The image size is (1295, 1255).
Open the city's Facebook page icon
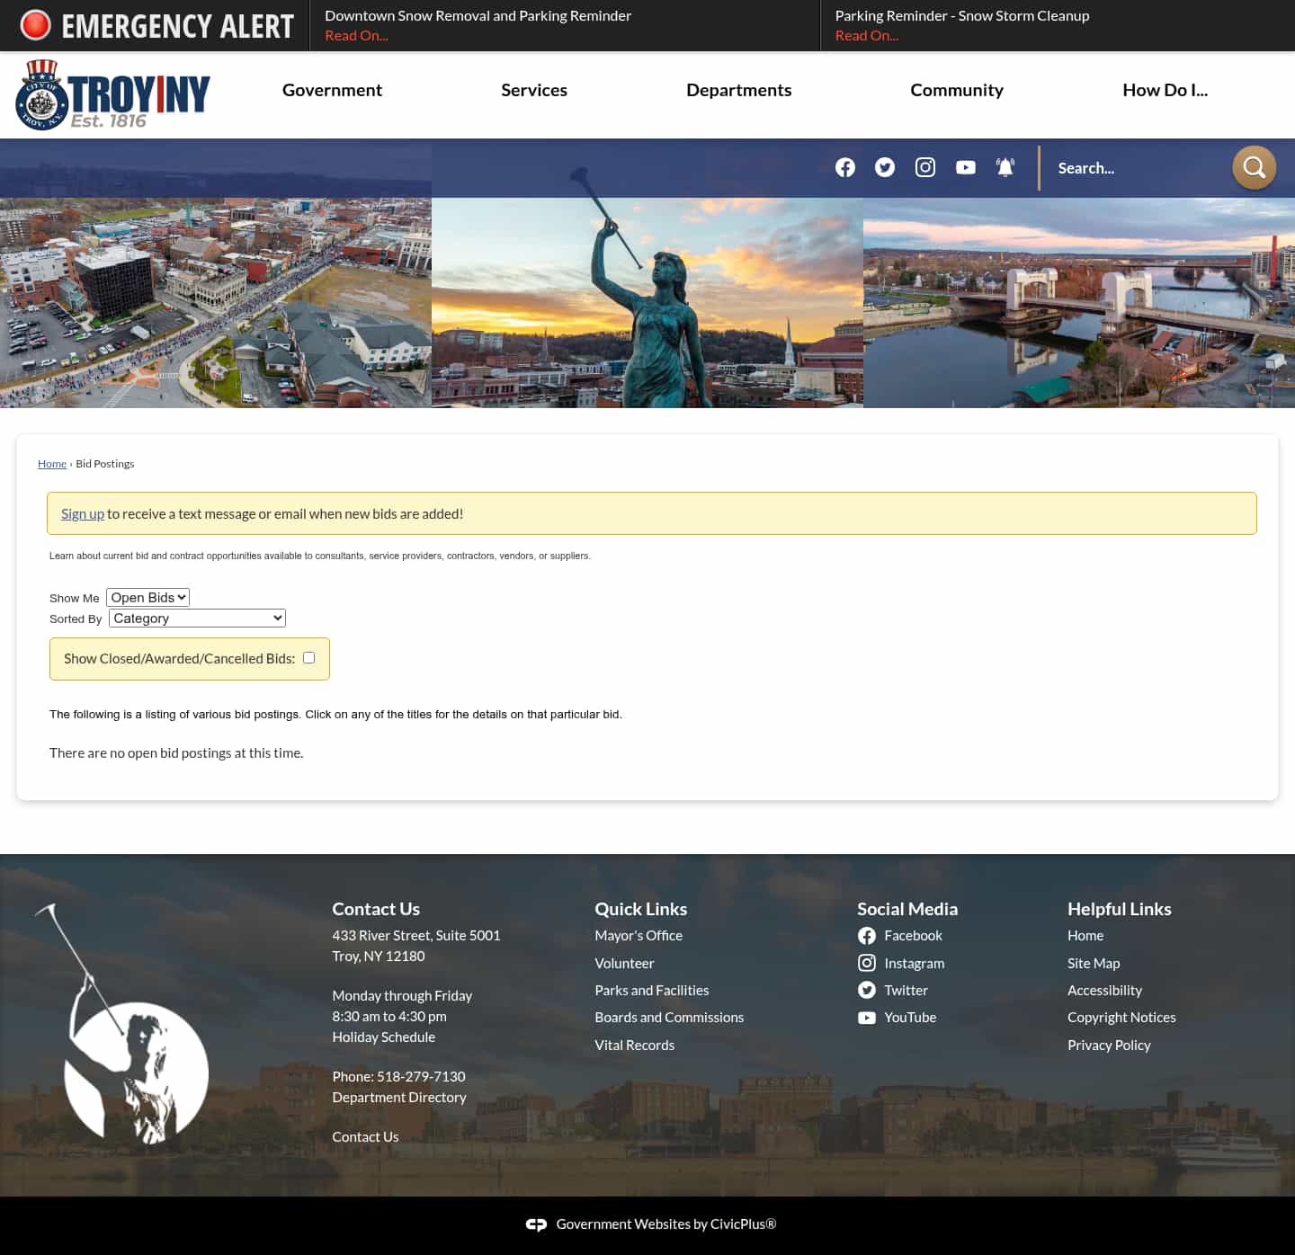[x=844, y=167]
